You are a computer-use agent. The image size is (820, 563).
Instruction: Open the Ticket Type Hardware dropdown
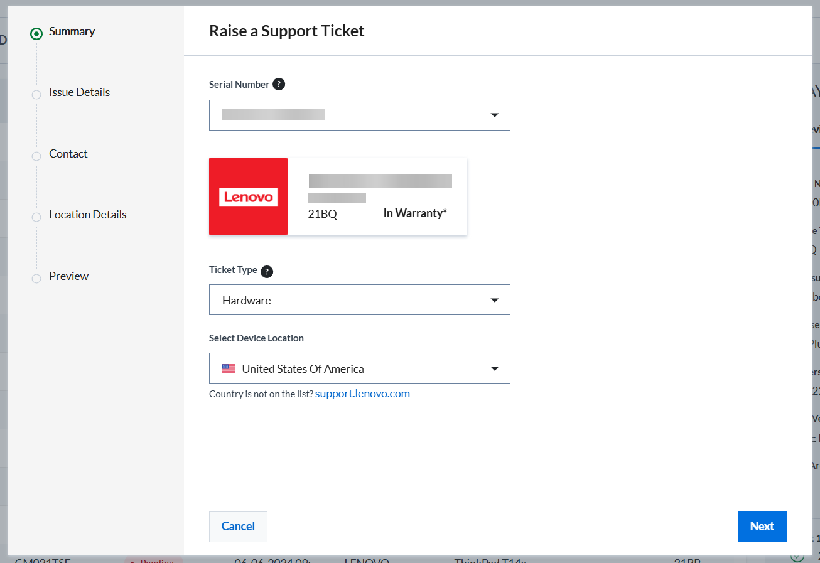[x=360, y=300]
